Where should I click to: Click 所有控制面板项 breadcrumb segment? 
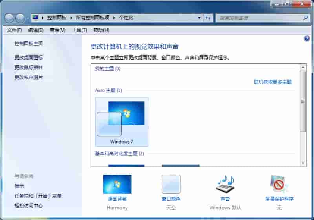point(93,18)
